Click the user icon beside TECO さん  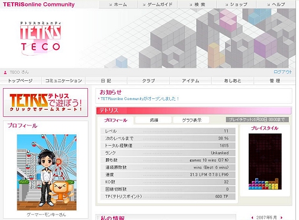click(x=5, y=73)
